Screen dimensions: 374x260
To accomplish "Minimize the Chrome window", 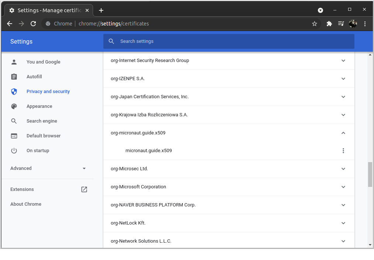I will point(335,10).
